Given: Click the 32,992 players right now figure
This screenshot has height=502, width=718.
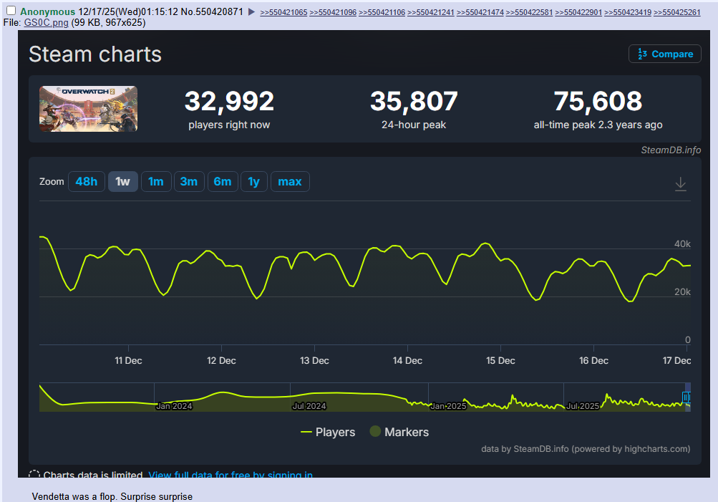Looking at the screenshot, I should (x=229, y=101).
